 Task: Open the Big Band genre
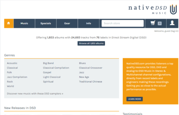point(48,63)
